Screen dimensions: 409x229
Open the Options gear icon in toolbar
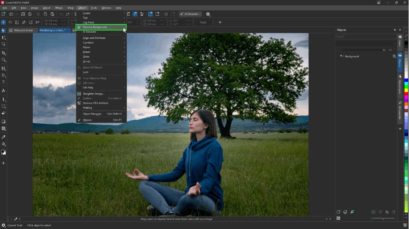(208, 14)
